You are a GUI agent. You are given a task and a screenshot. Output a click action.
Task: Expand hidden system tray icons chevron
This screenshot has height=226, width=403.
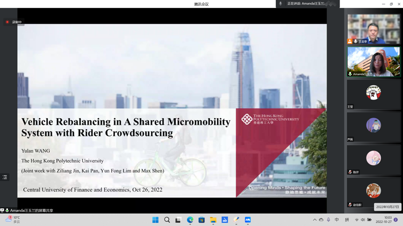click(x=315, y=220)
